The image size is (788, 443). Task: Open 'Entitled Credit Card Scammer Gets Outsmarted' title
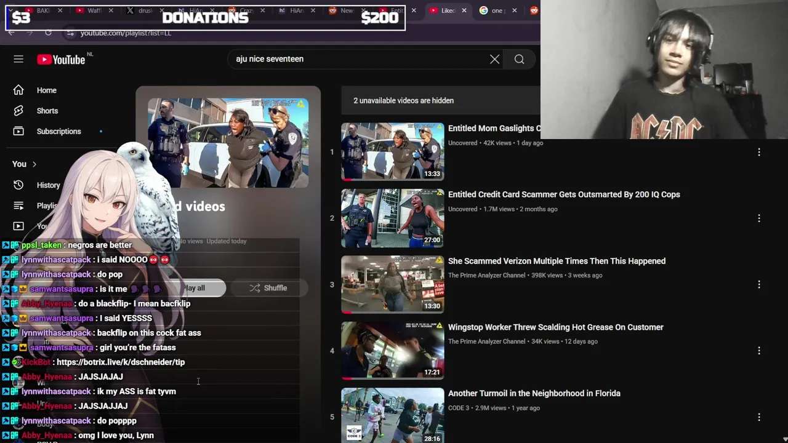click(564, 194)
